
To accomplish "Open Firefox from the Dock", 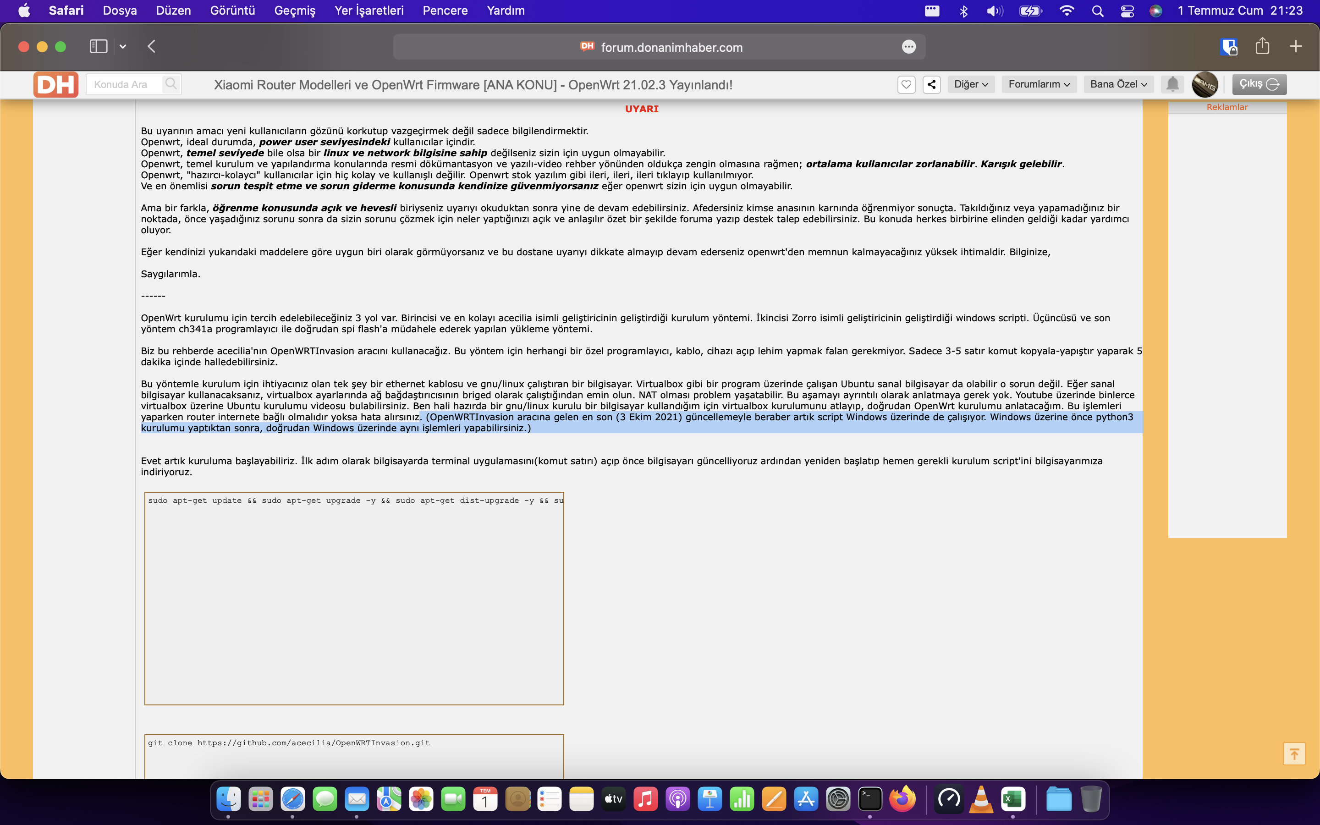I will pyautogui.click(x=902, y=799).
